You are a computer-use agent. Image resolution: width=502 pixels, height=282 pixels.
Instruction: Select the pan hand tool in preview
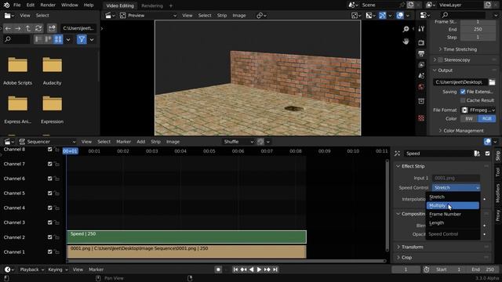tap(406, 42)
